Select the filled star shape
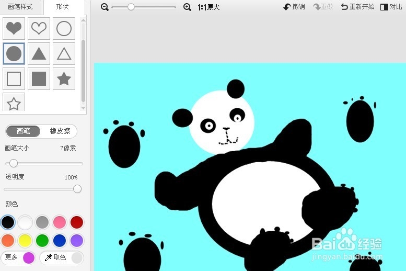The height and width of the screenshot is (271, 406). pyautogui.click(x=64, y=79)
